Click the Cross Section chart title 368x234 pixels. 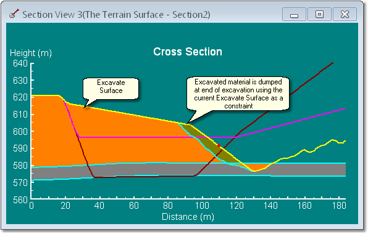pyautogui.click(x=188, y=52)
